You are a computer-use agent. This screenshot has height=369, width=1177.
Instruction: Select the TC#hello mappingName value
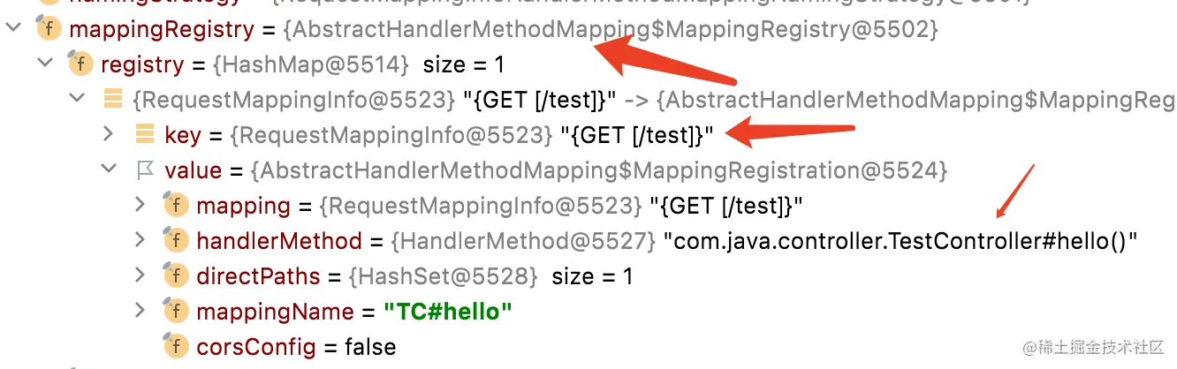point(448,312)
